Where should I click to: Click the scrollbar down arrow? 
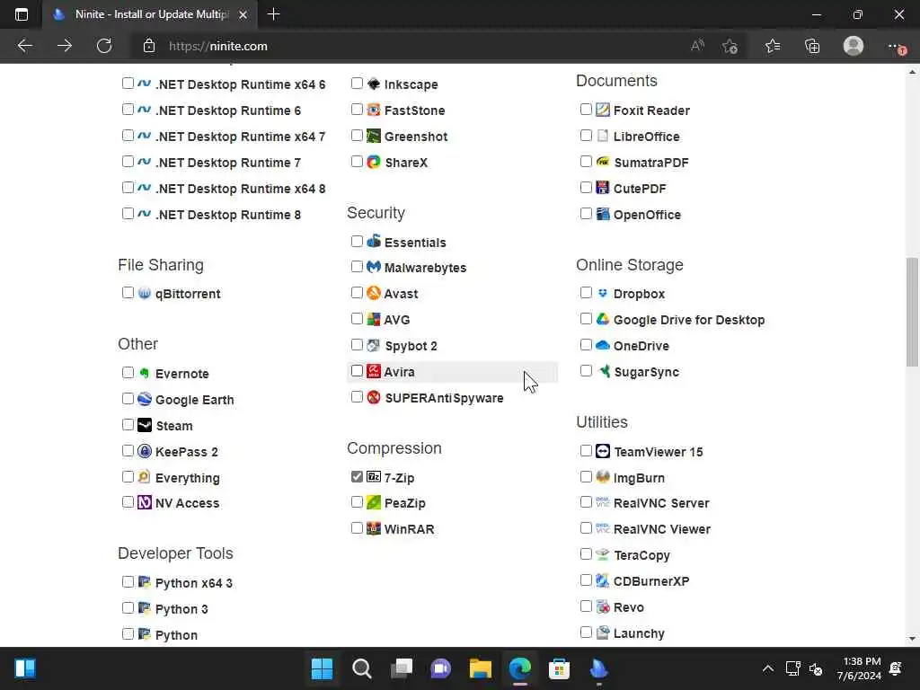pos(913,639)
